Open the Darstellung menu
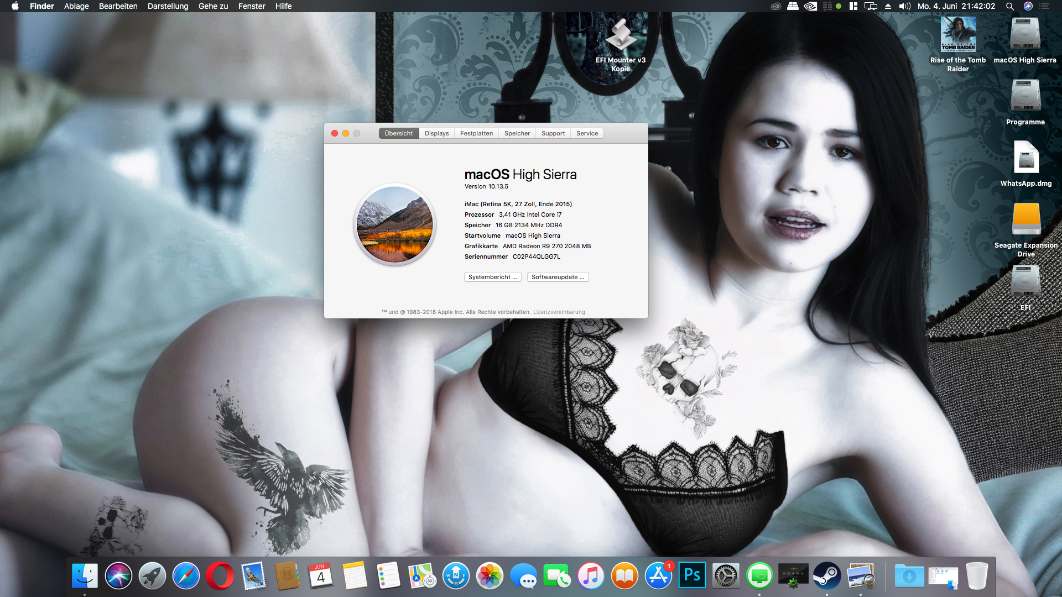 [x=168, y=6]
